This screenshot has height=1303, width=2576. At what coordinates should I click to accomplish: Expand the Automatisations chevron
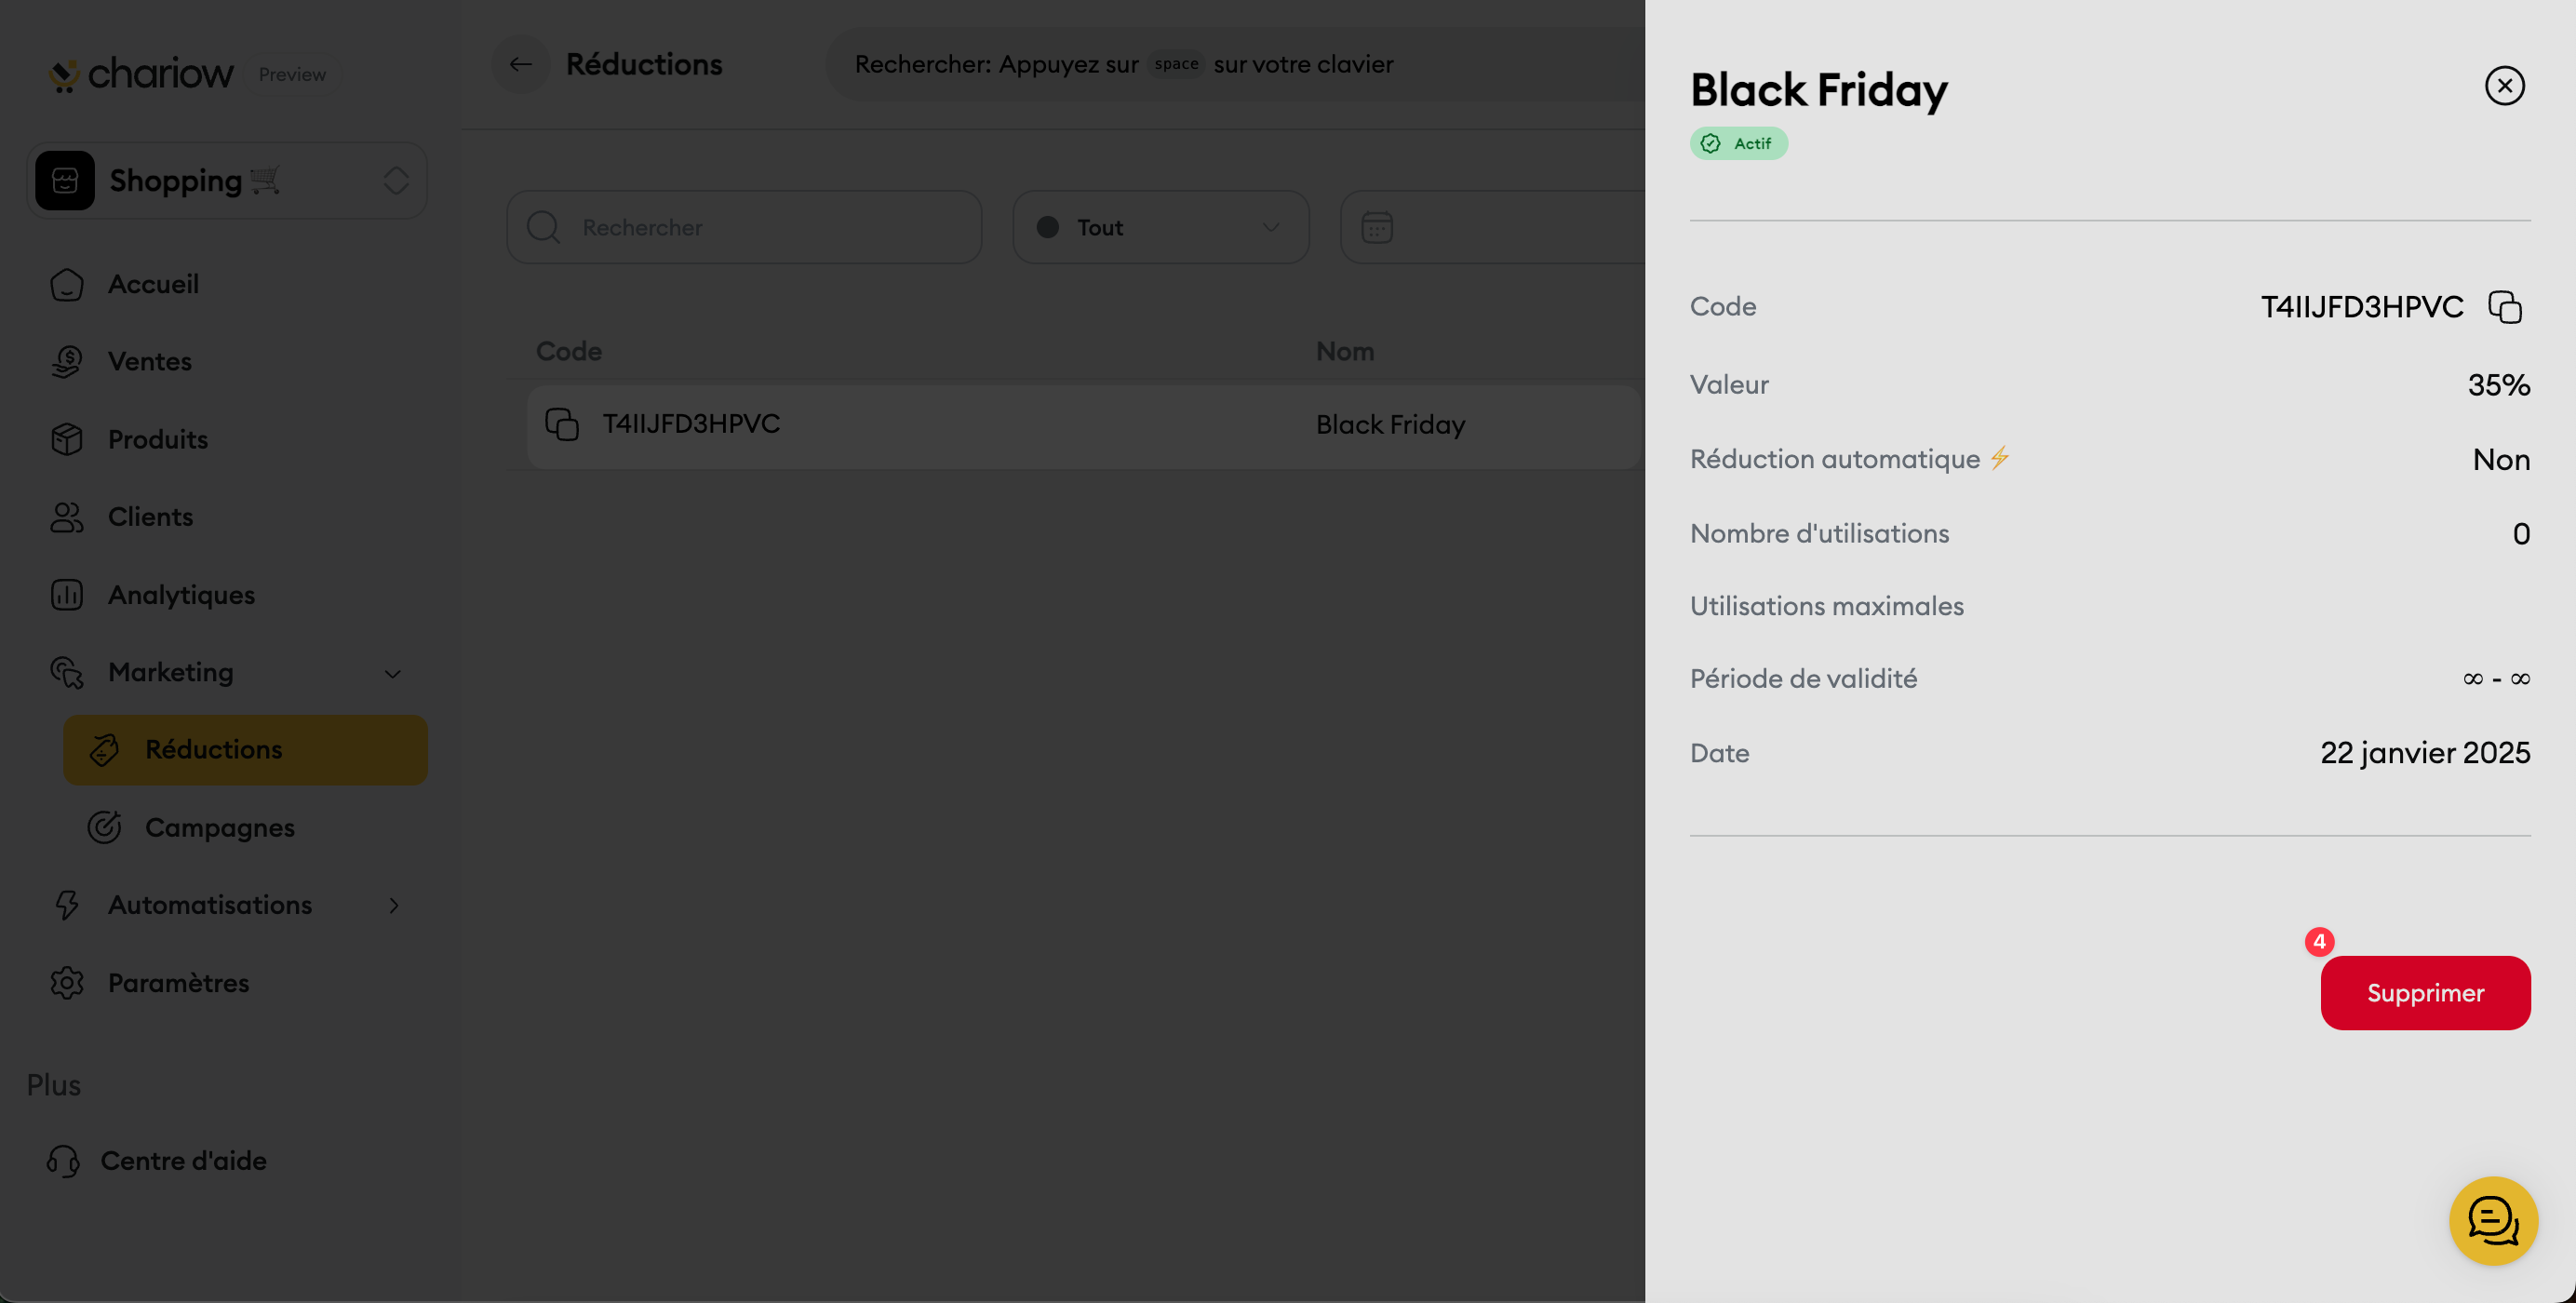point(394,906)
